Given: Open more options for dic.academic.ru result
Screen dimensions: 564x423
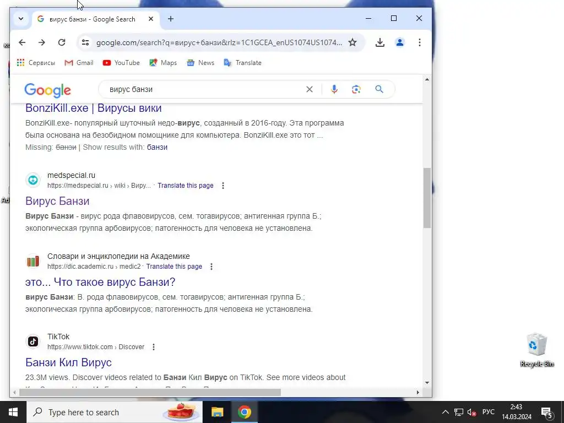Looking at the screenshot, I should pyautogui.click(x=211, y=267).
